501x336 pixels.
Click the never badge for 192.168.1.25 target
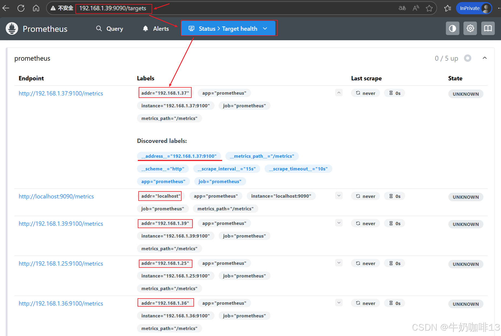pyautogui.click(x=365, y=263)
